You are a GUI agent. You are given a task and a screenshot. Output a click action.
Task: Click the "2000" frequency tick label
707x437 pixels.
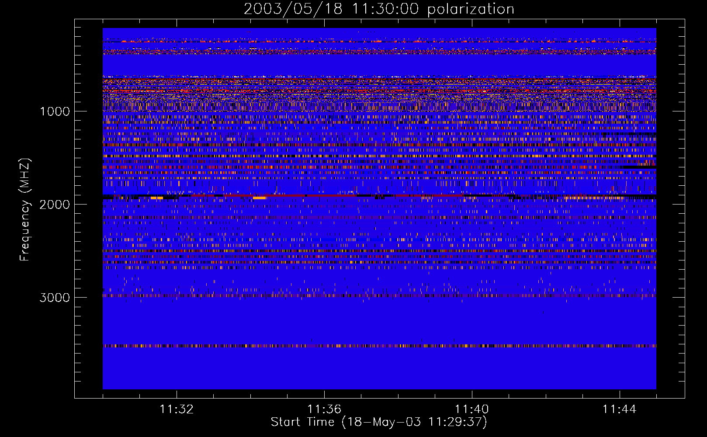click(55, 205)
